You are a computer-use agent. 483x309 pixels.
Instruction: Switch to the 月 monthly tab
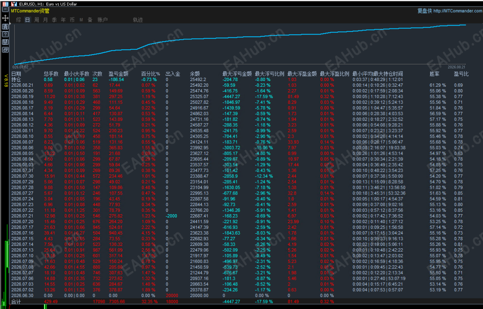tap(45, 20)
